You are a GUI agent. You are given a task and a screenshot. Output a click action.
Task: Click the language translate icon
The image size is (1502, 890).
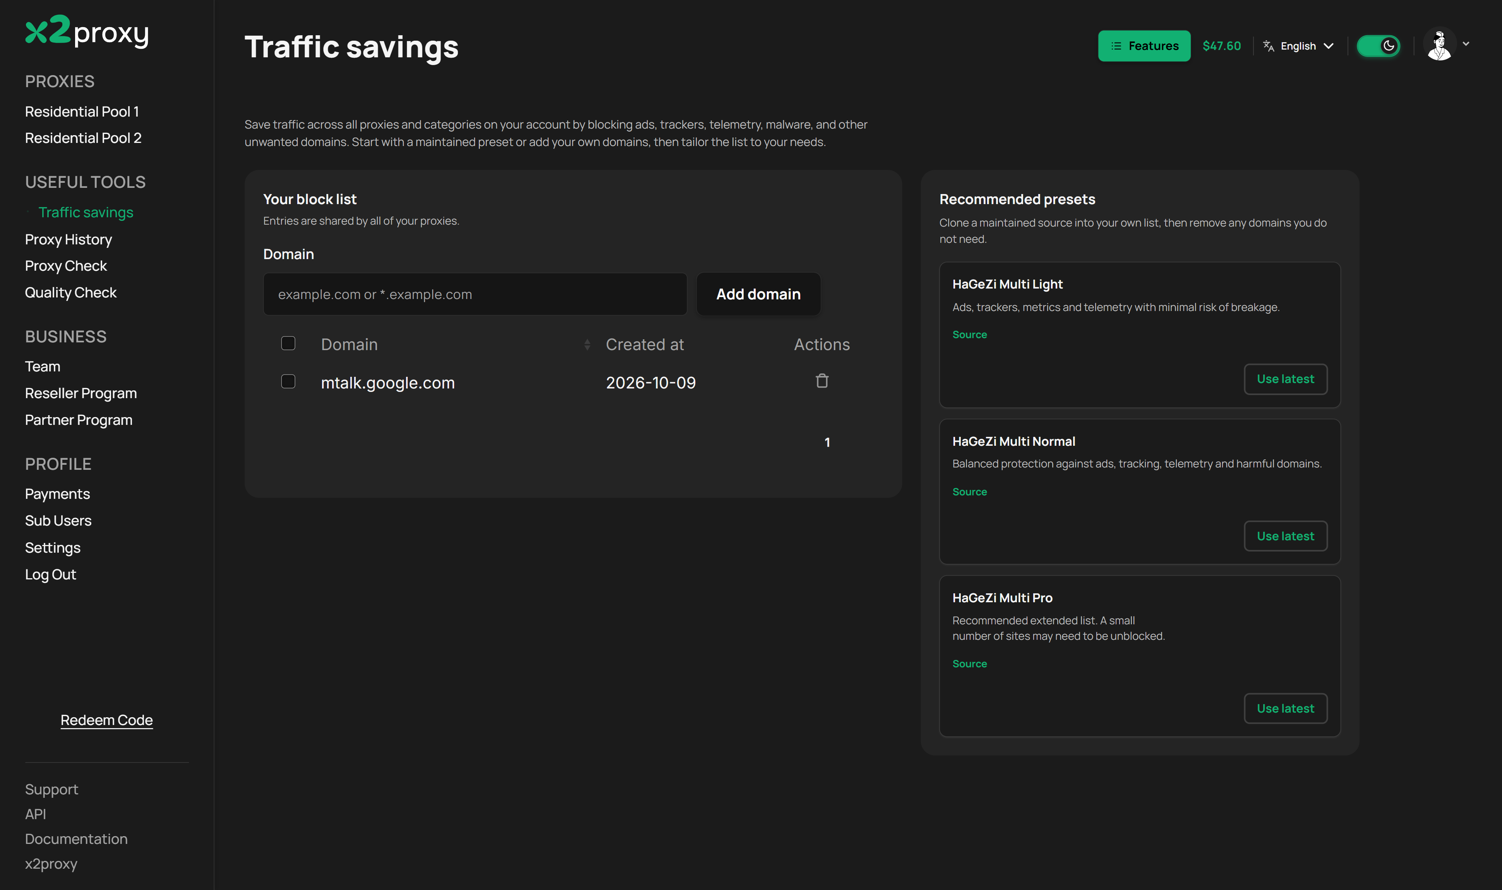[1268, 46]
